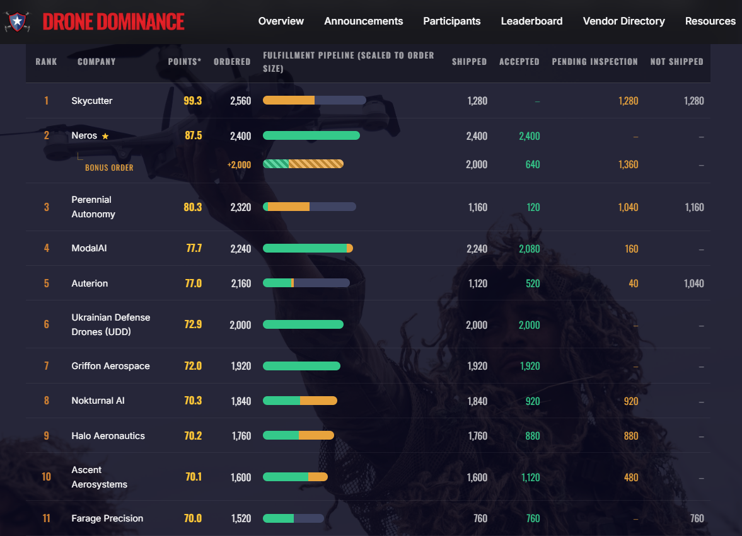Screen dimensions: 742x536
Task: Click Halo Aeronautics' 70.2 points value
Action: tap(193, 436)
